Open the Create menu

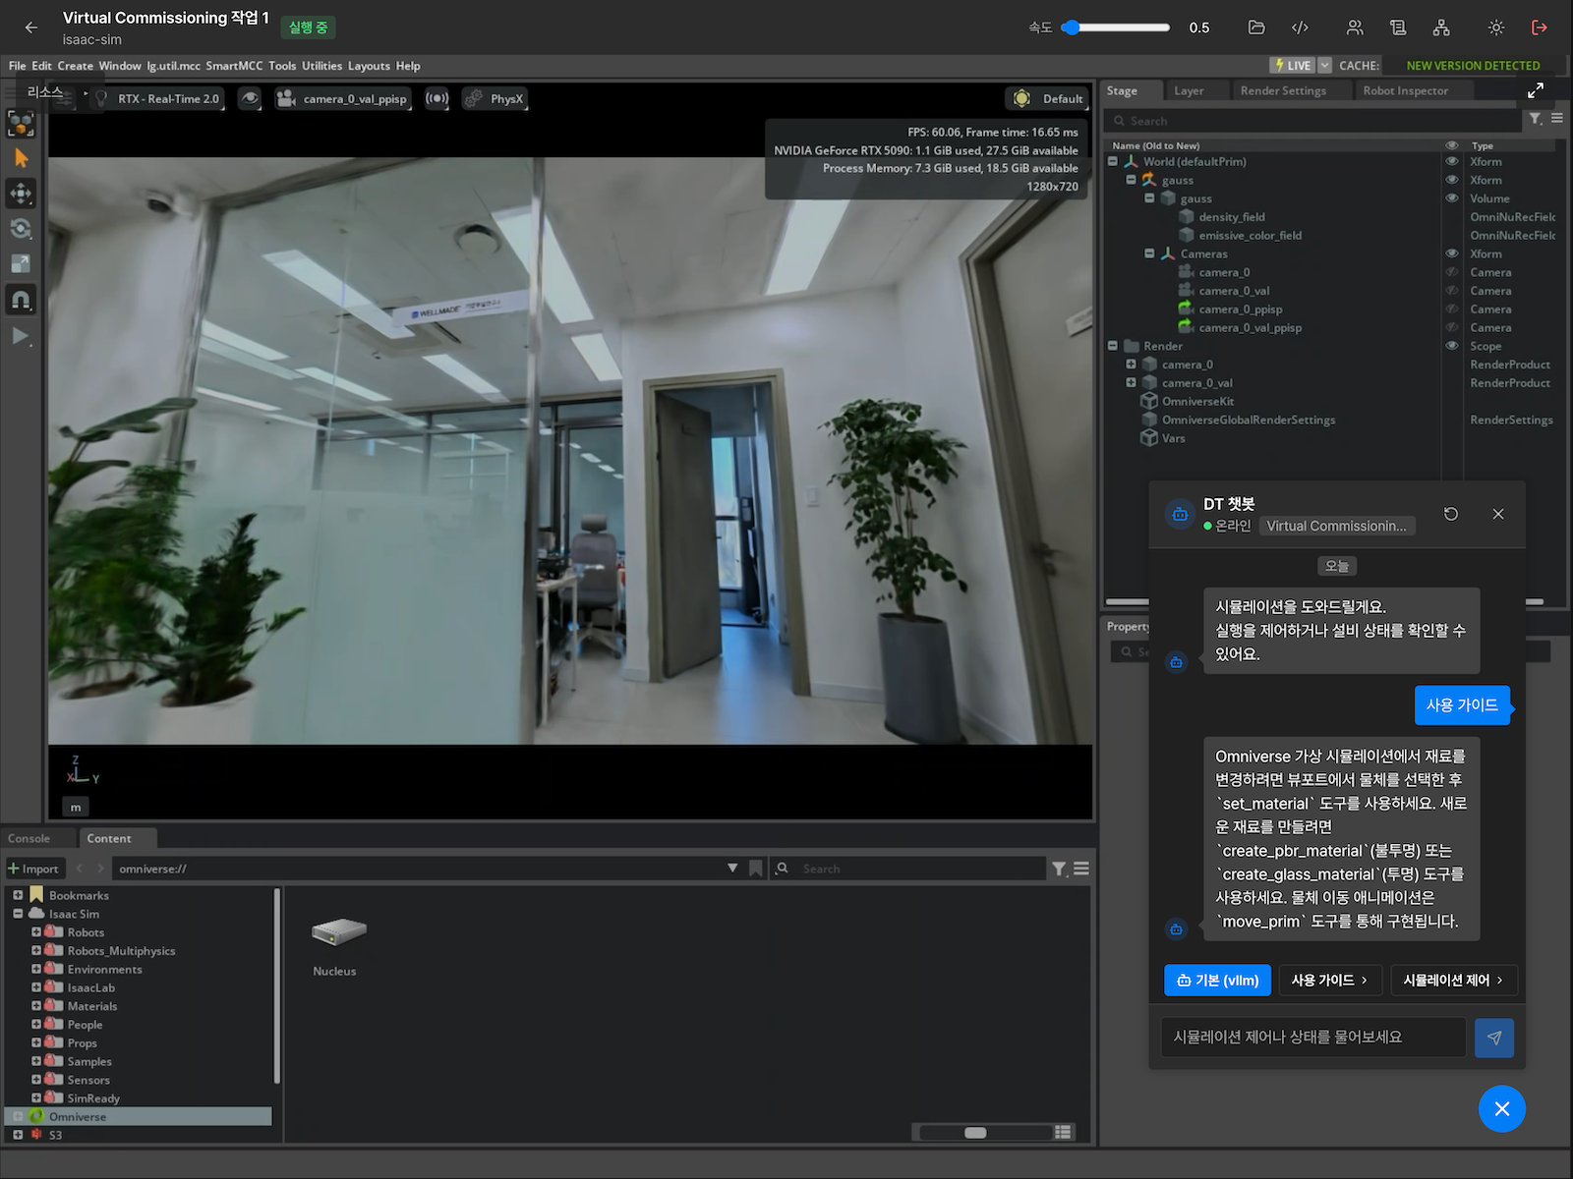(x=75, y=66)
